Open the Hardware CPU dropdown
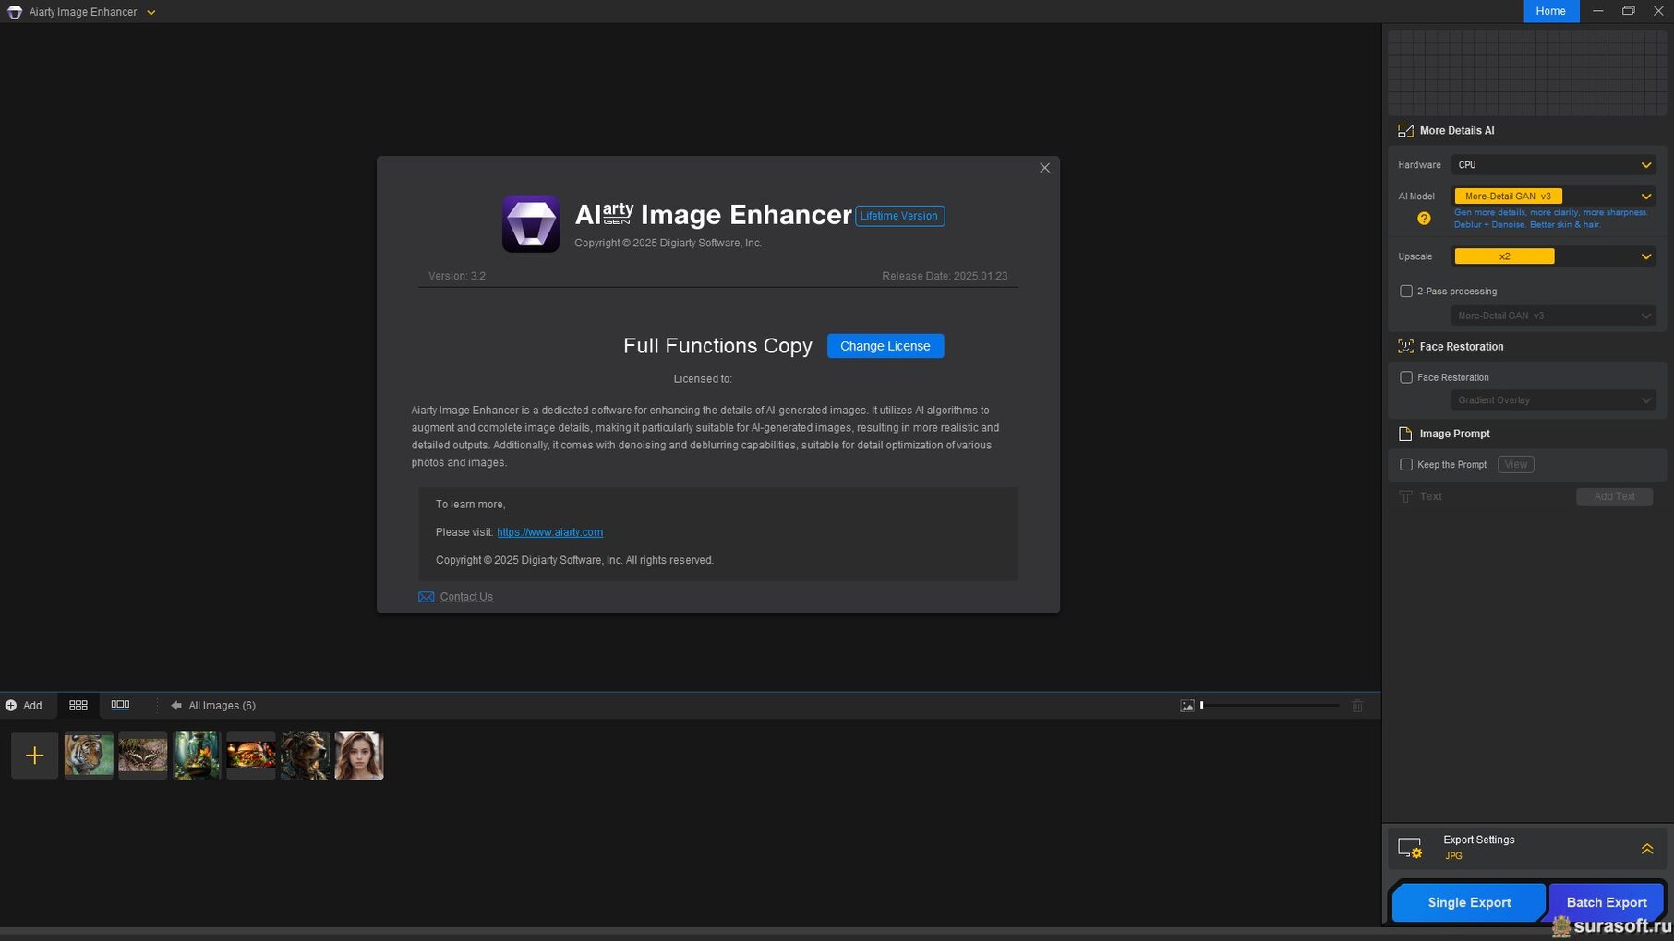1674x941 pixels. [1553, 165]
